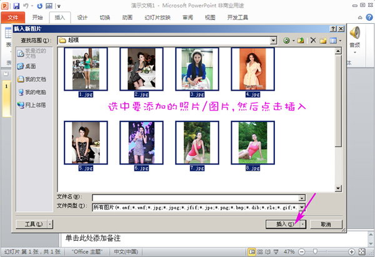
Task: Click the Delete X icon in dialog toolbar
Action: click(x=313, y=40)
